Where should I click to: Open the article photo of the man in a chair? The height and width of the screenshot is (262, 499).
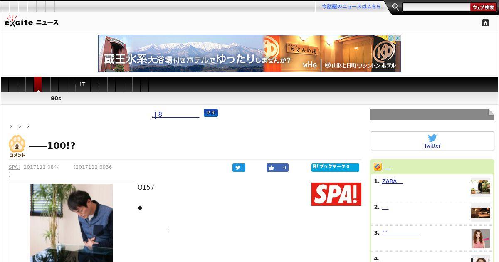pyautogui.click(x=71, y=223)
